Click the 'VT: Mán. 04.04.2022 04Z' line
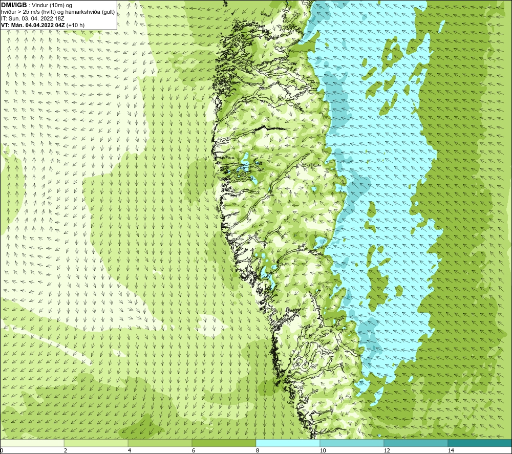The image size is (512, 454). pyautogui.click(x=43, y=25)
